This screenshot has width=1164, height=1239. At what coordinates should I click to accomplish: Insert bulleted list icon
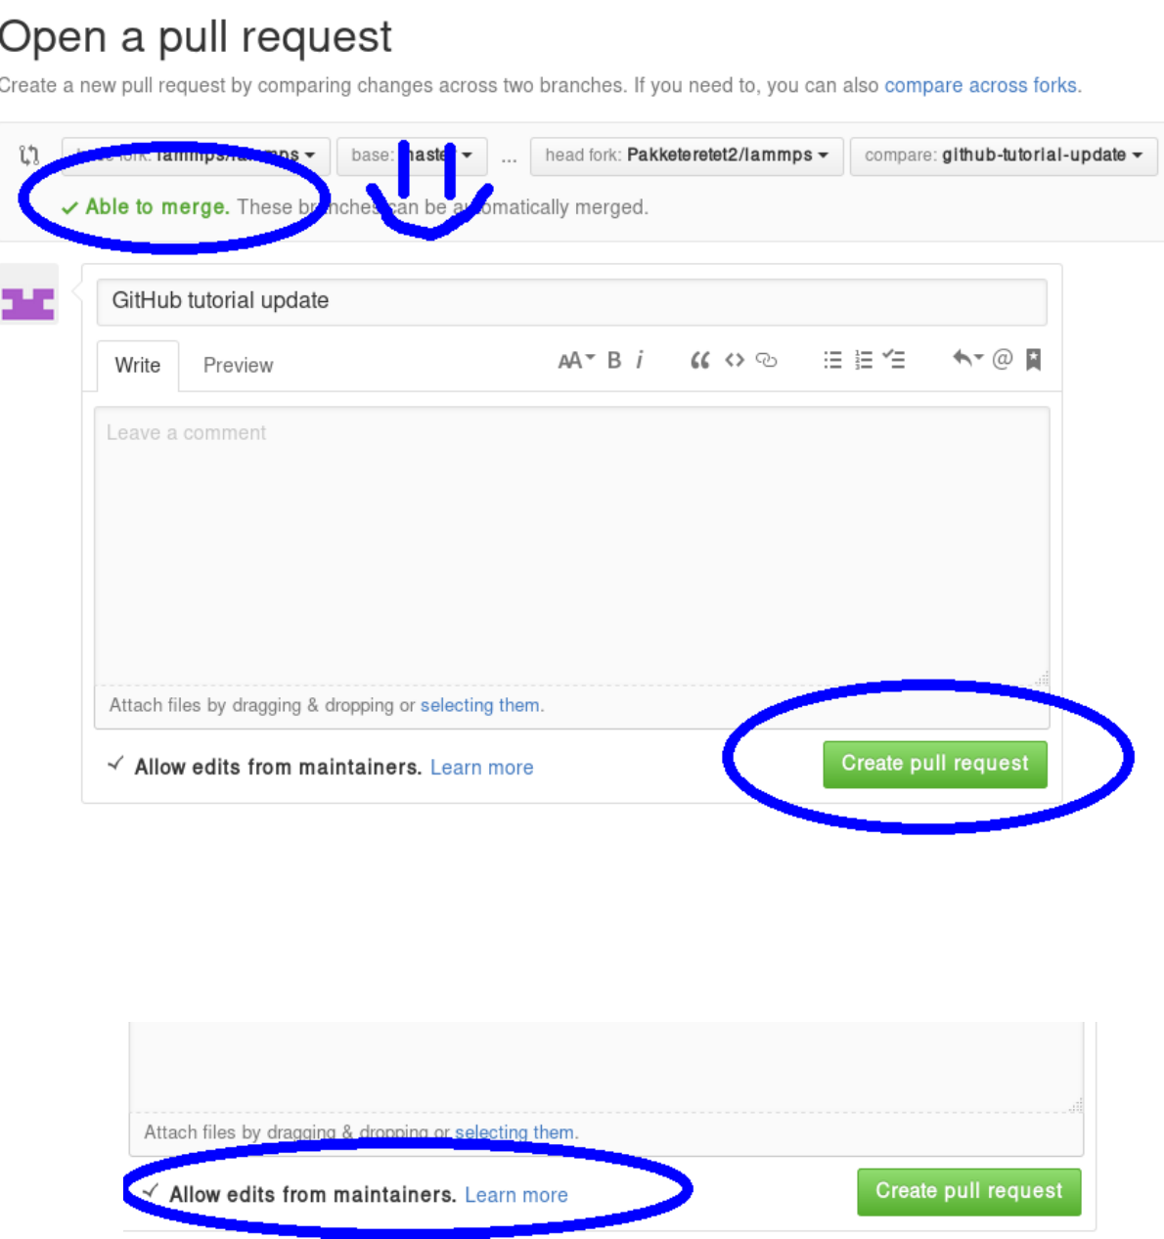pos(832,360)
